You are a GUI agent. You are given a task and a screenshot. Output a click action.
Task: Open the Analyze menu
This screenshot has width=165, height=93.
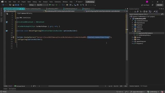coord(45,2)
